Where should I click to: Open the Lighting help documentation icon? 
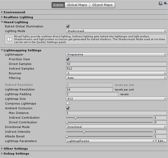tap(160, 3)
